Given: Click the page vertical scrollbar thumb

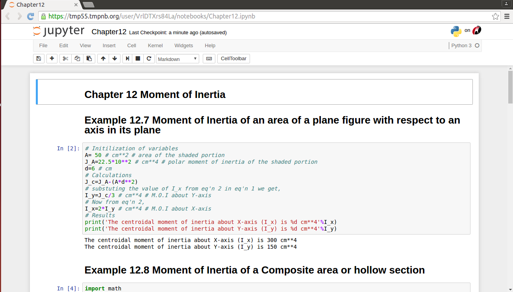Looking at the screenshot, I should click(510, 87).
